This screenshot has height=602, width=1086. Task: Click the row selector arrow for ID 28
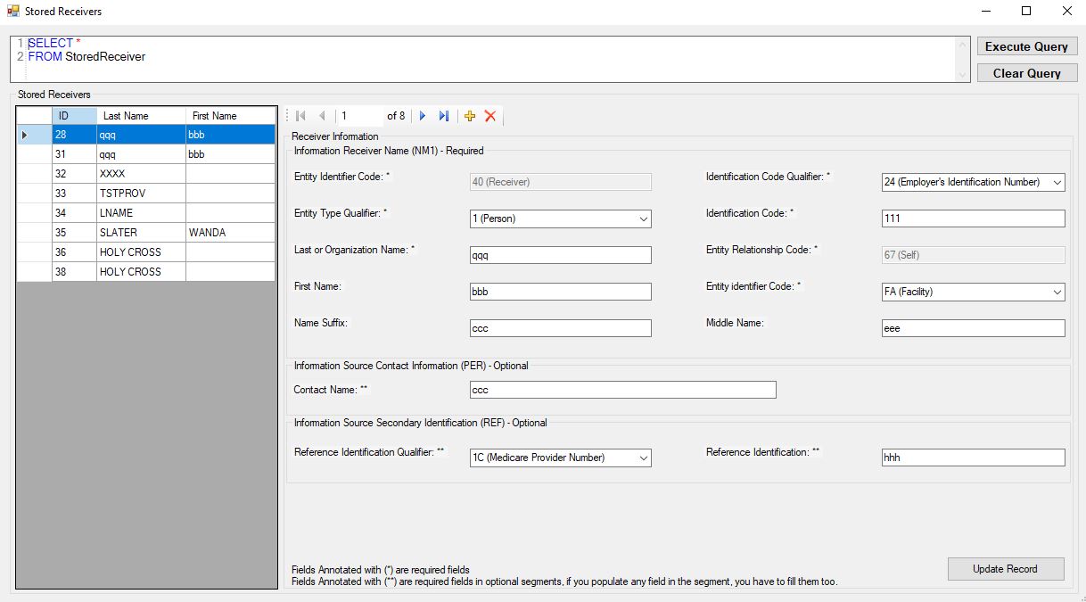click(x=34, y=135)
